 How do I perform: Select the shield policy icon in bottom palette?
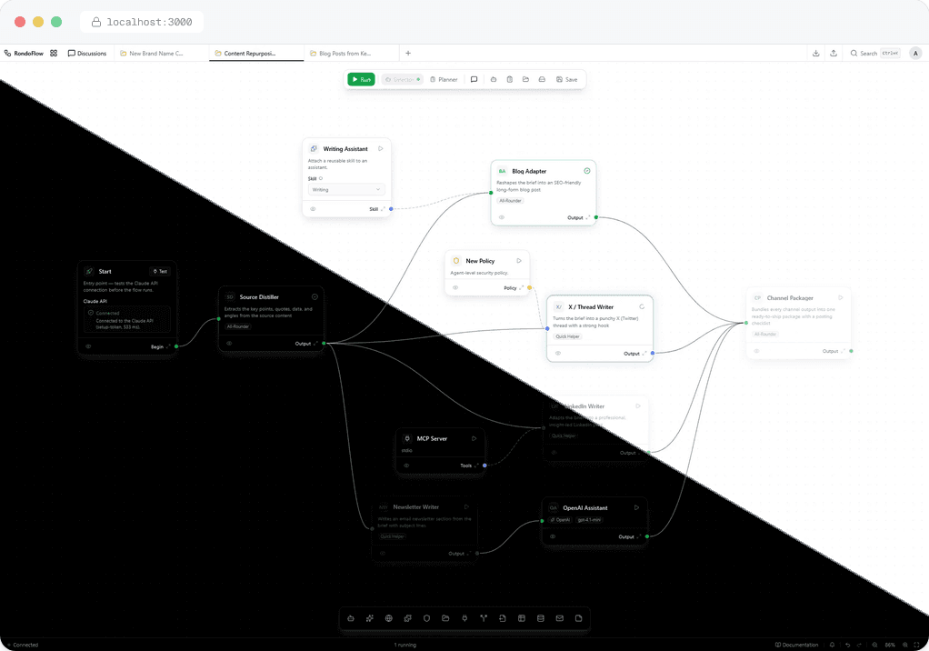pos(426,618)
